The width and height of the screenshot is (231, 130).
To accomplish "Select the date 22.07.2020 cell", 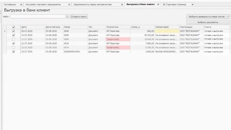I will pos(32,47).
